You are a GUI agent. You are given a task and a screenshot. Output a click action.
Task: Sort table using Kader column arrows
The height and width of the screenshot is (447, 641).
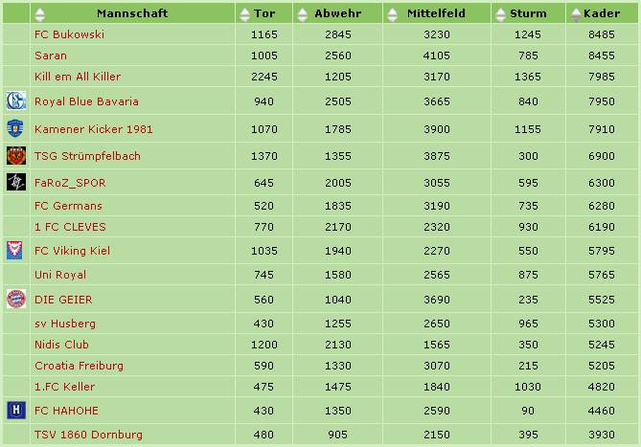[x=575, y=14]
